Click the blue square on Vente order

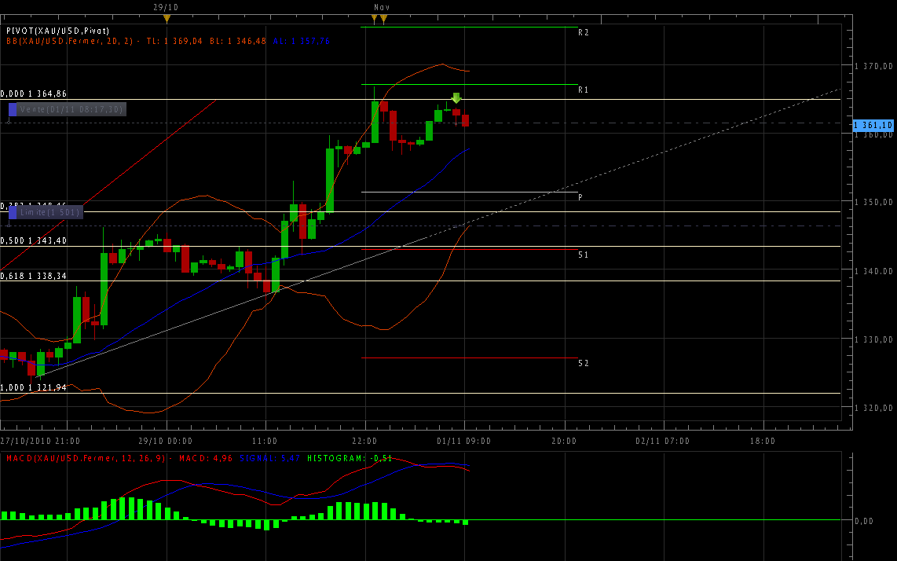tap(13, 110)
